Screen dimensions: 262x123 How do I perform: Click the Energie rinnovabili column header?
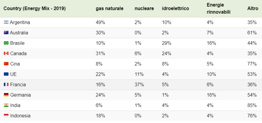coord(219,9)
